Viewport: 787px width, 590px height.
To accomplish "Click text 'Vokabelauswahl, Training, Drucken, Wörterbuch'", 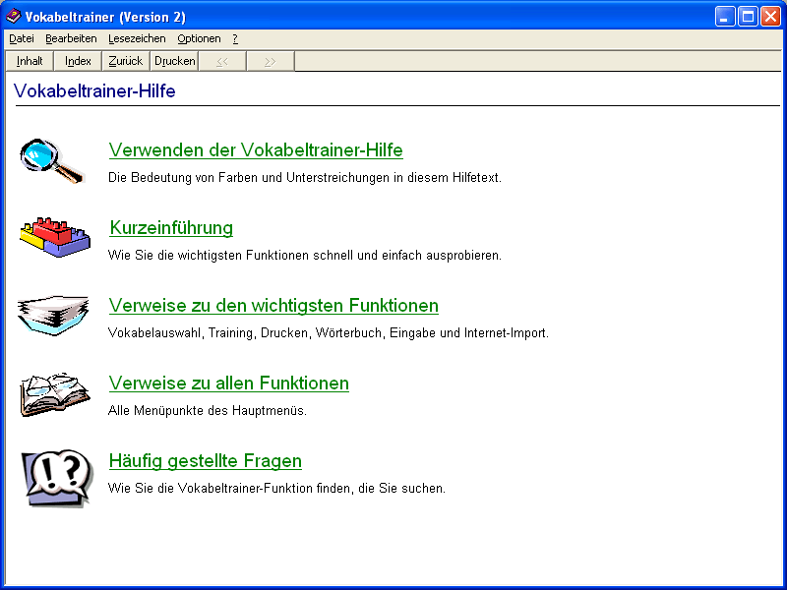I will (x=245, y=333).
